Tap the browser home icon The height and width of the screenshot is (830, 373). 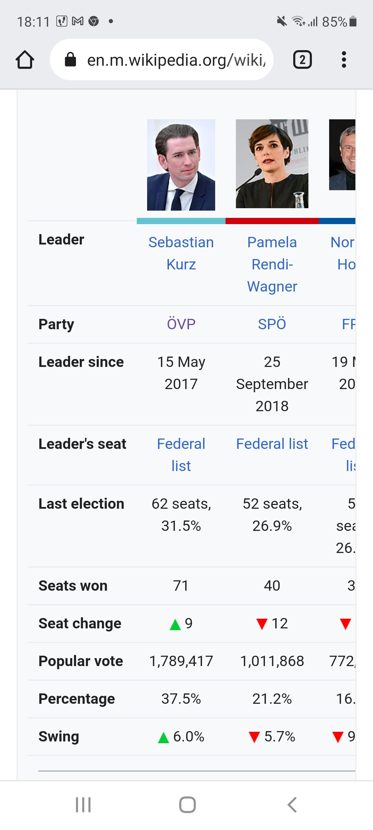click(x=25, y=60)
